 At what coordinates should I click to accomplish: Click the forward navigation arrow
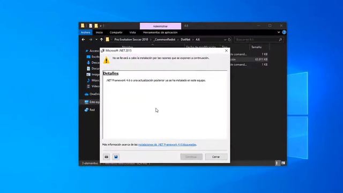click(91, 40)
